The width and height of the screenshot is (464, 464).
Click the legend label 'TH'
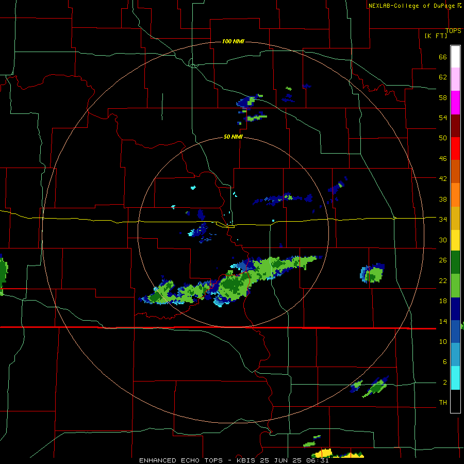click(443, 403)
